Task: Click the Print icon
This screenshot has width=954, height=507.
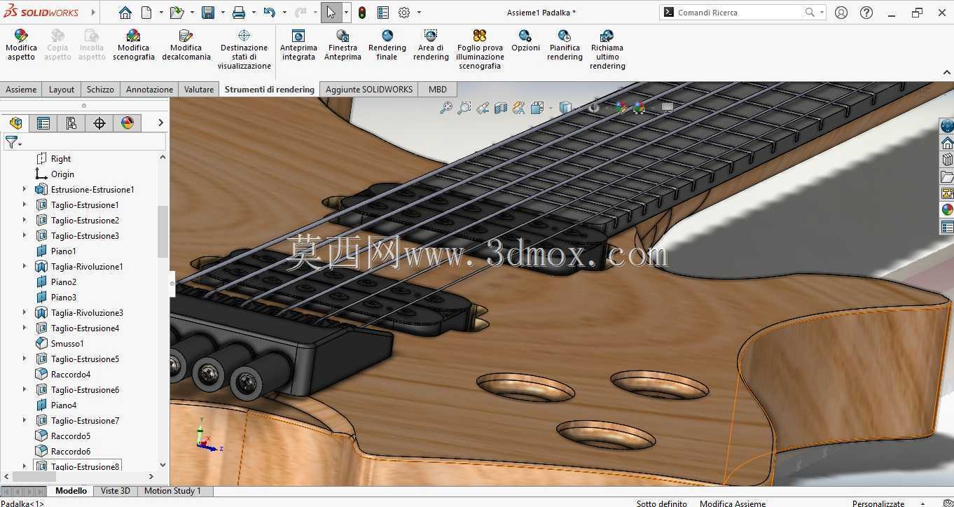Action: click(x=239, y=13)
